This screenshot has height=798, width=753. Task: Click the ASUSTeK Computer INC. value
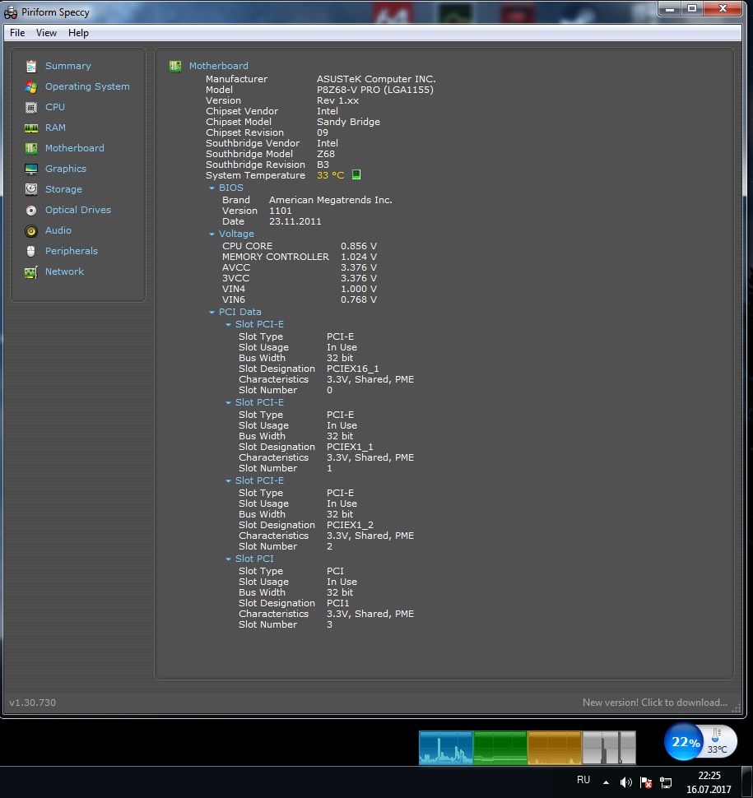tap(376, 79)
